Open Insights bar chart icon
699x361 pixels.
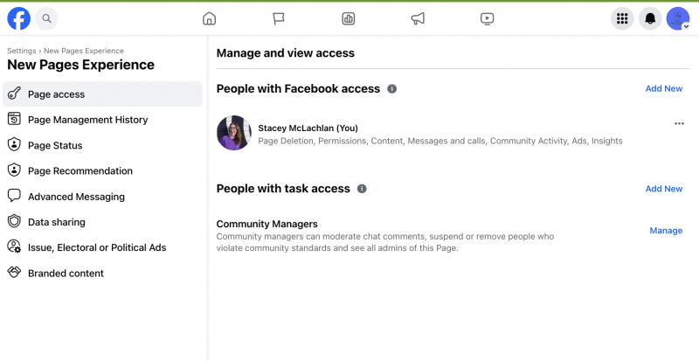[348, 18]
